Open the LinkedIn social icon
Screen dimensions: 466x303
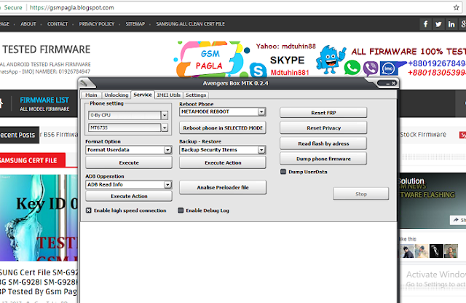[451, 24]
